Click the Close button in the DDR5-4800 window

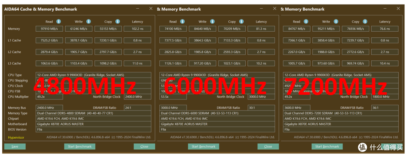[144, 147]
